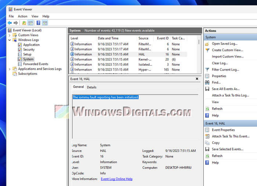Select the Hyper-... event with ID 165

(128, 69)
